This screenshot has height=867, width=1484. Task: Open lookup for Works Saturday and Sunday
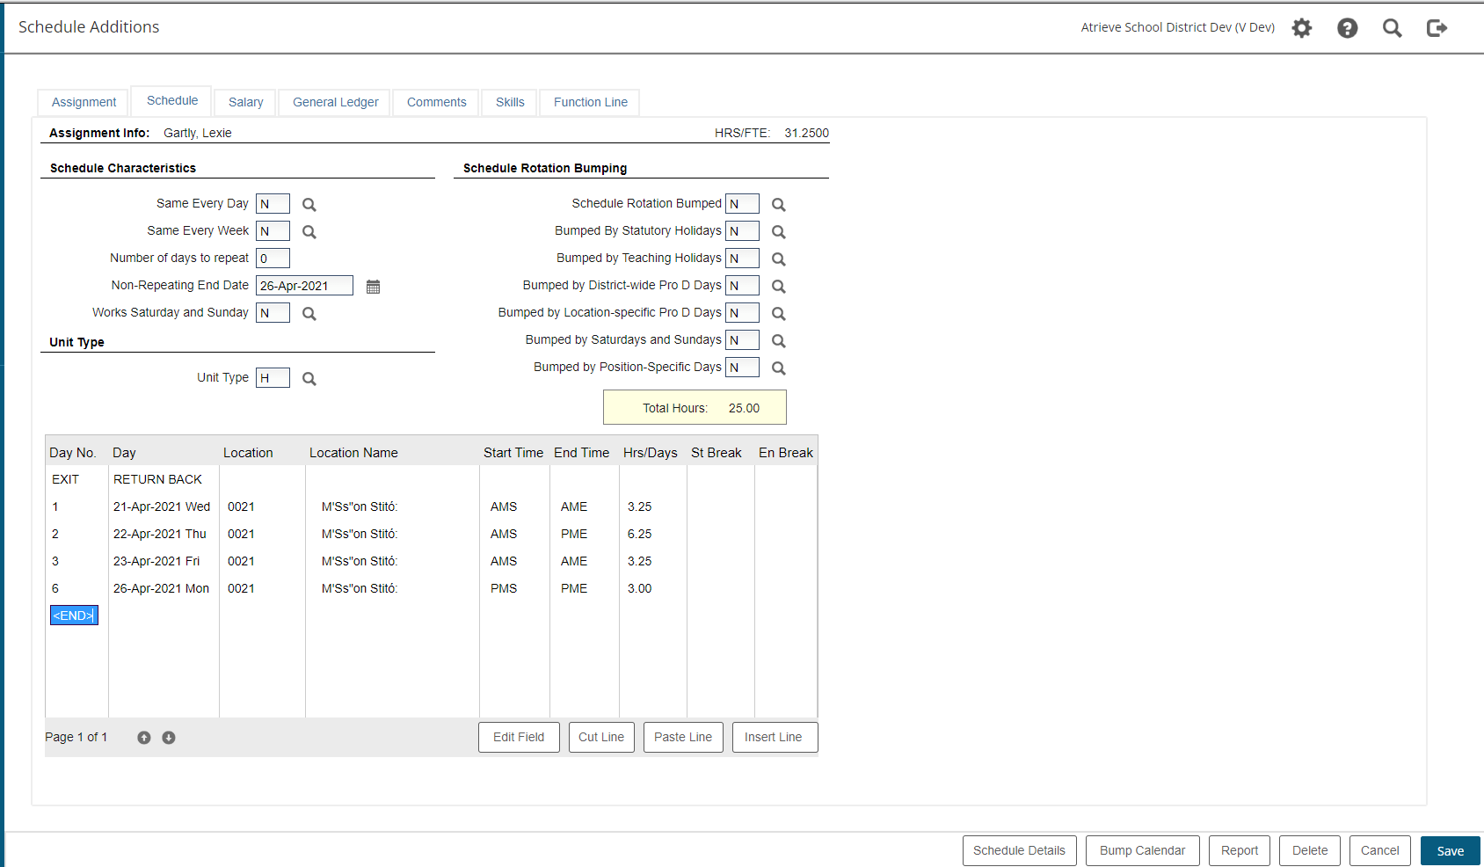(309, 314)
